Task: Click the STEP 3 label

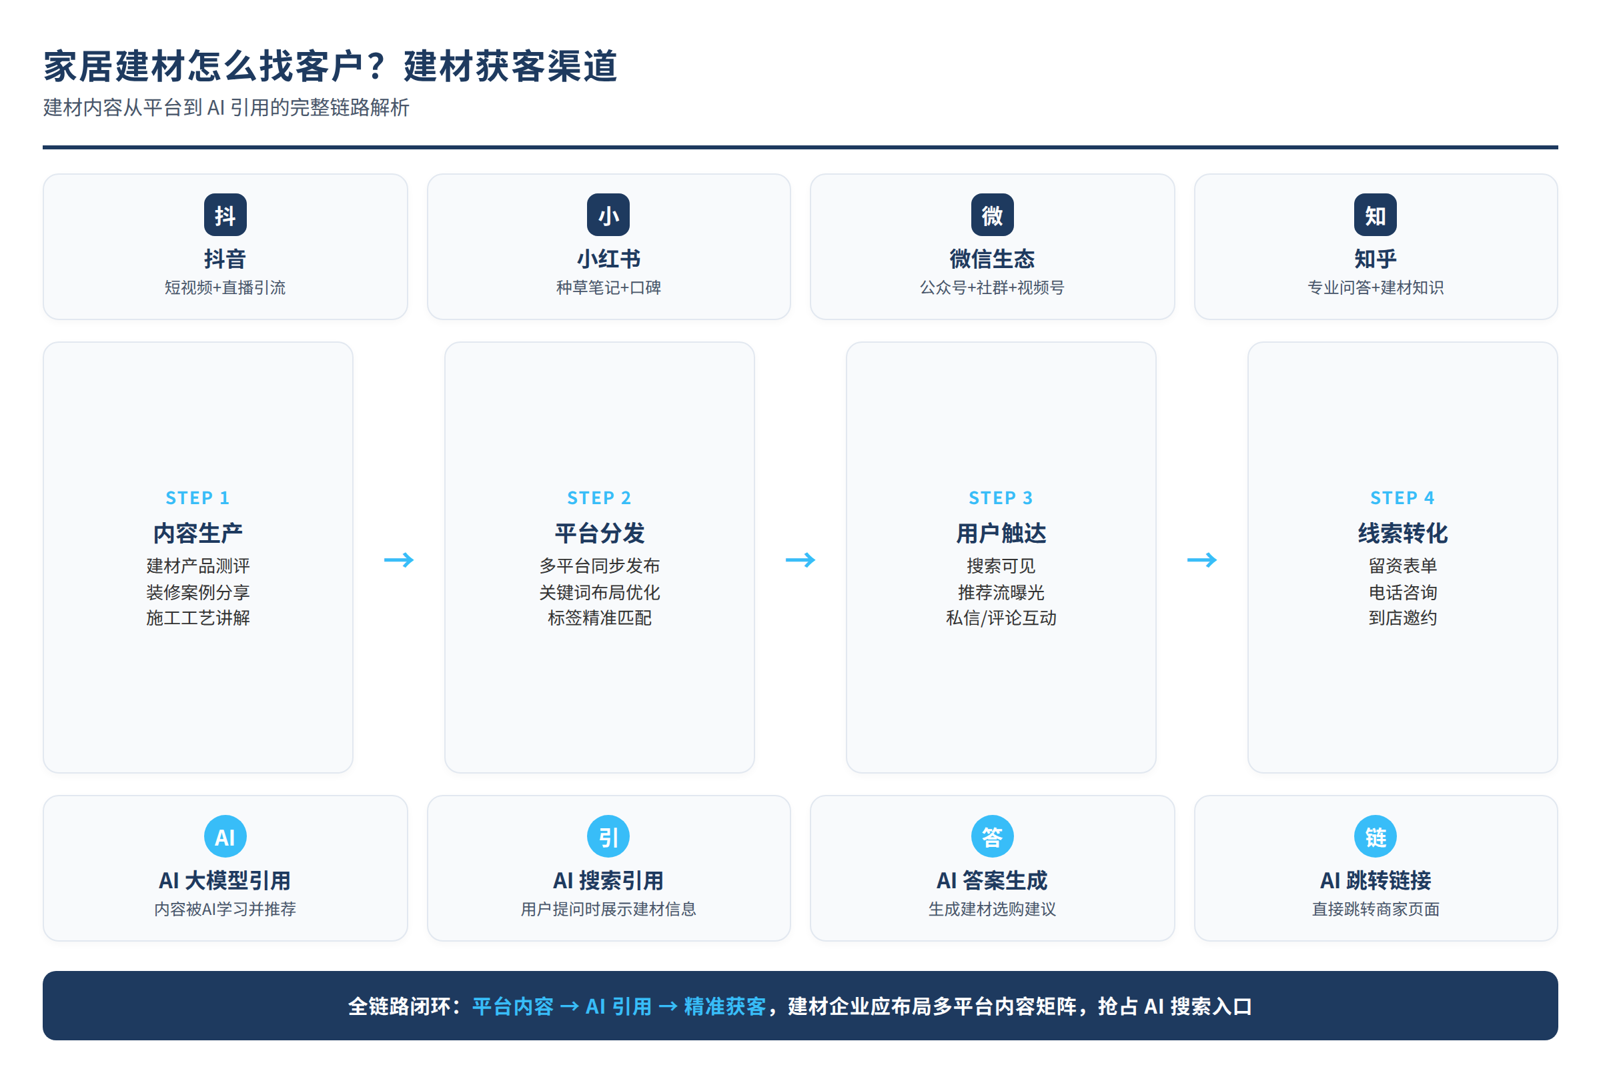Action: (x=1001, y=498)
